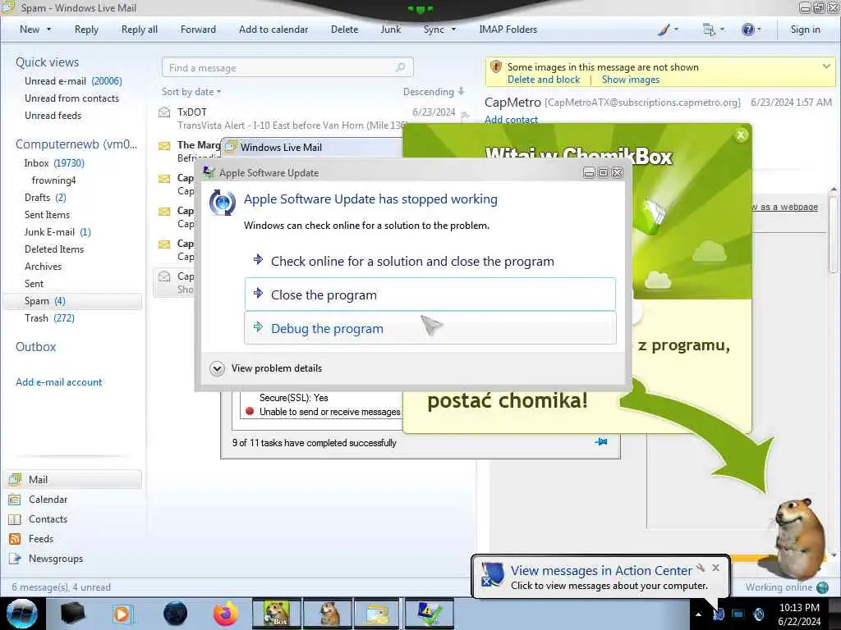Click Add contact link
This screenshot has width=841, height=630.
511,120
